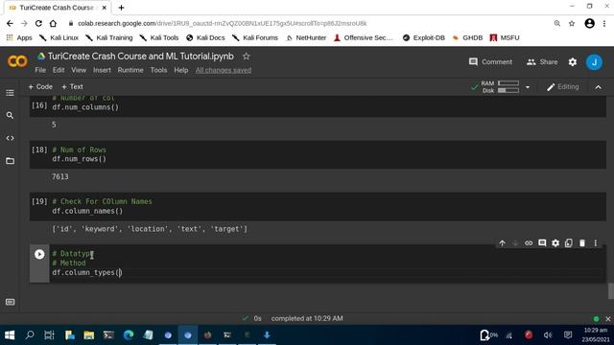614x345 pixels.
Task: Open the Edit menu
Action: tap(59, 70)
